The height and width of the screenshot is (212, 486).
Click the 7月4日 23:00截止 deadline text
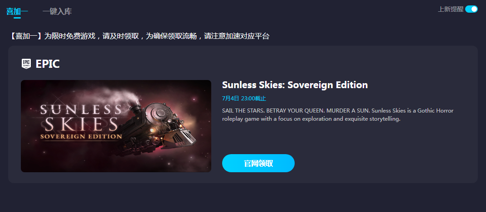click(x=244, y=99)
